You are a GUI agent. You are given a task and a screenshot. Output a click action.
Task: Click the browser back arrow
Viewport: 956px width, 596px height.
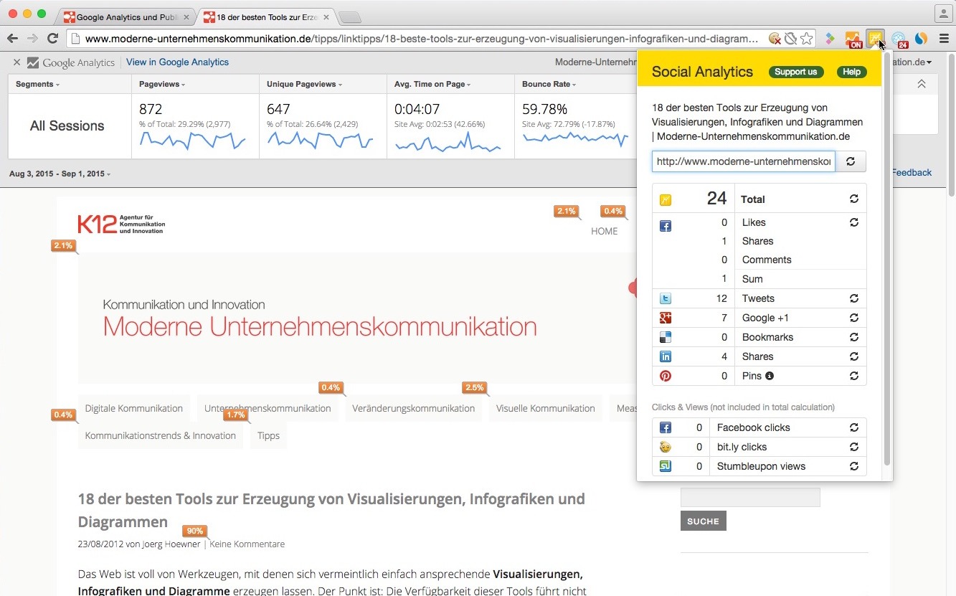[13, 39]
